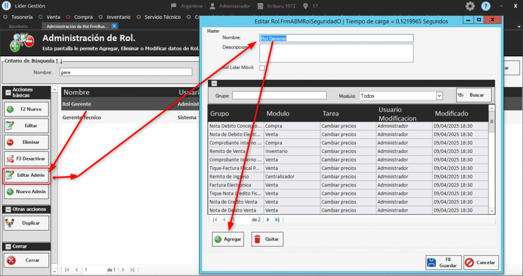
Task: Click the Editar Admin button
Action: pos(27,175)
